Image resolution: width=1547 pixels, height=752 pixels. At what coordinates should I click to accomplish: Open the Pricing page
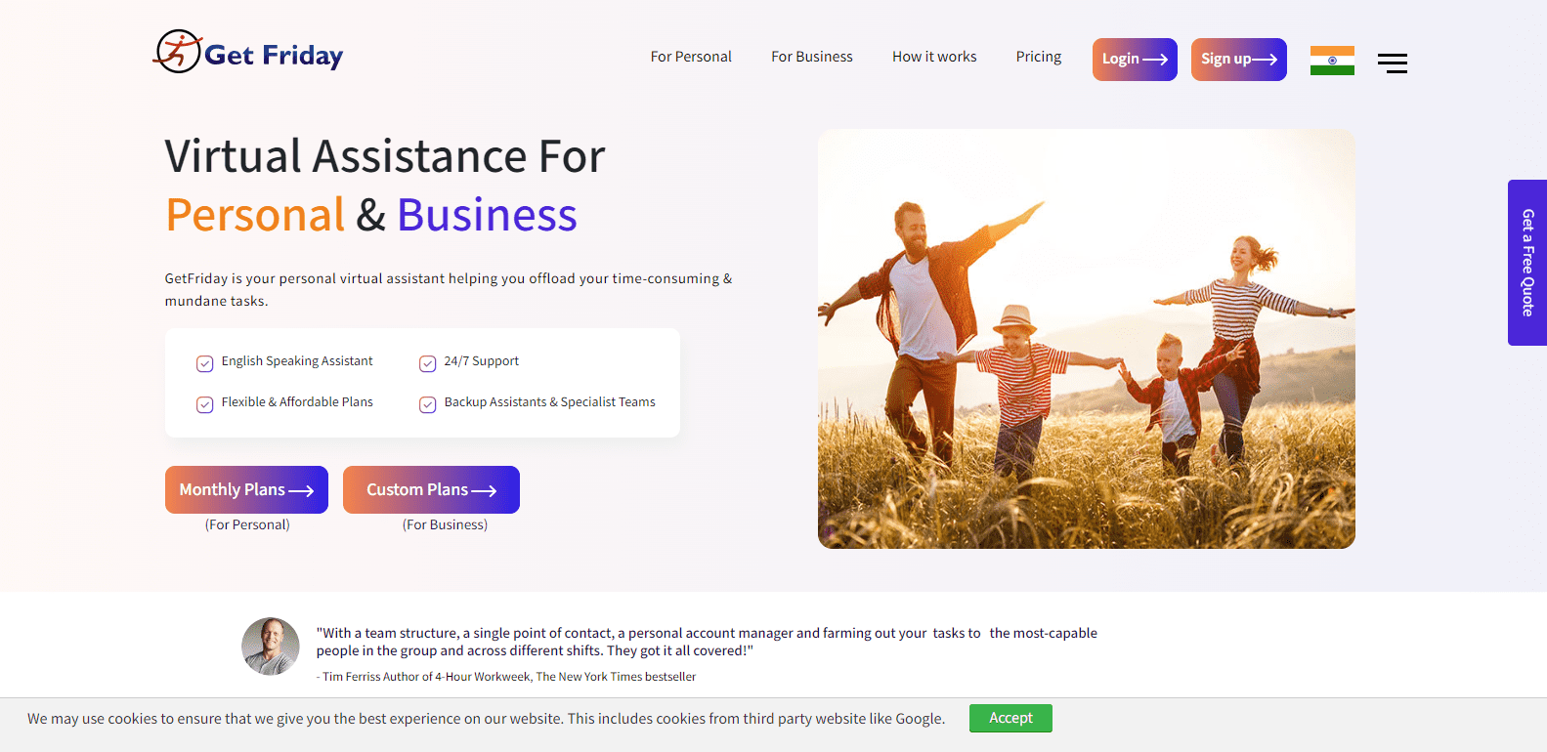(x=1038, y=57)
